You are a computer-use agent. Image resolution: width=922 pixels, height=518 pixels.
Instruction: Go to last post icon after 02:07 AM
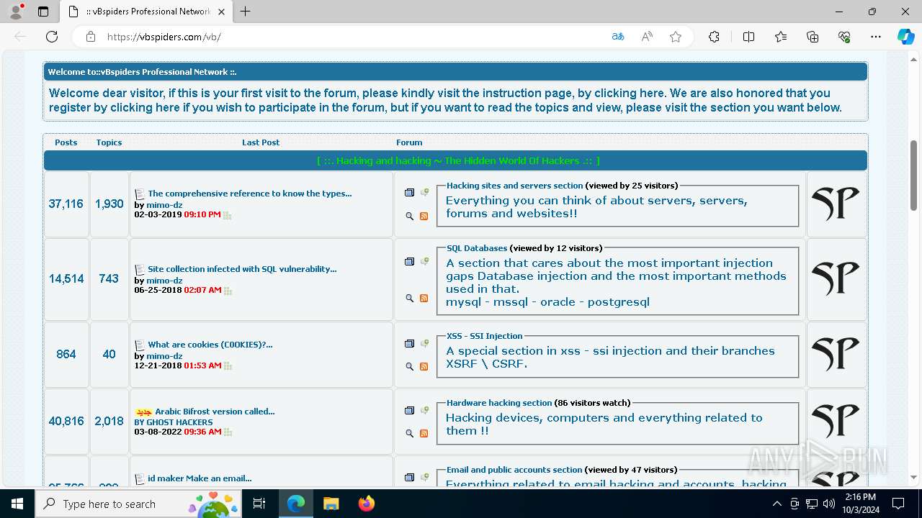pyautogui.click(x=228, y=291)
